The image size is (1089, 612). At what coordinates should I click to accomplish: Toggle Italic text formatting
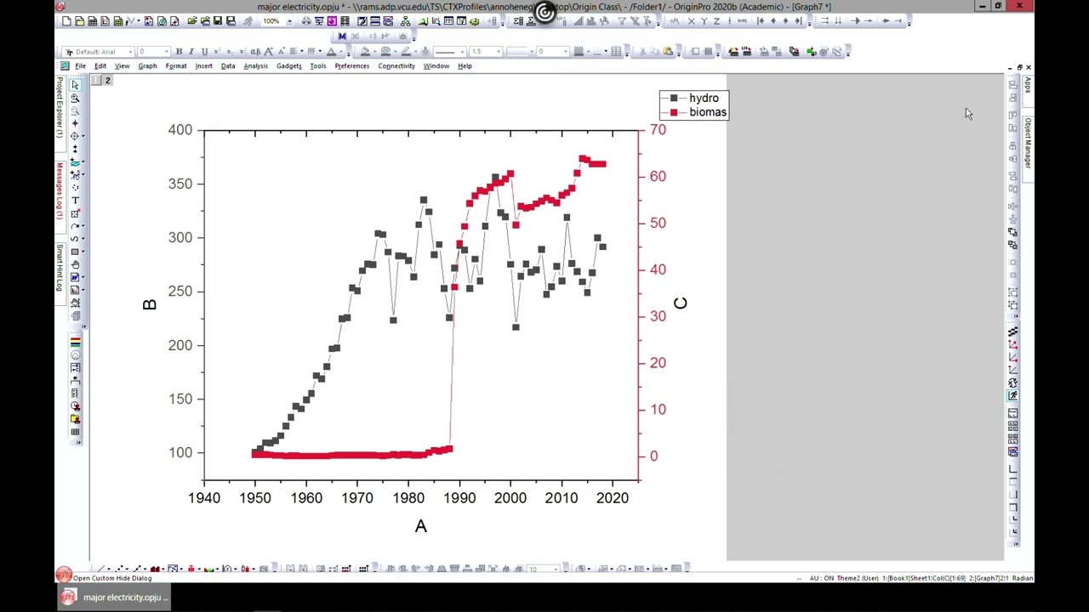(x=191, y=52)
